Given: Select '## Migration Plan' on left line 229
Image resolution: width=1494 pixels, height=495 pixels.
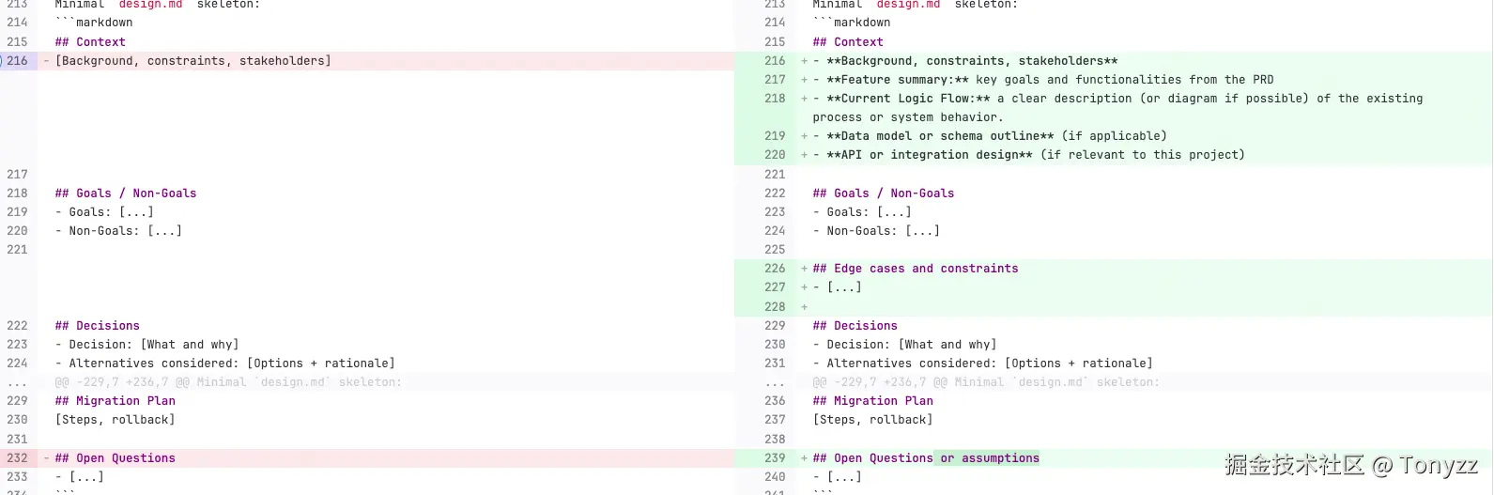Looking at the screenshot, I should point(115,401).
